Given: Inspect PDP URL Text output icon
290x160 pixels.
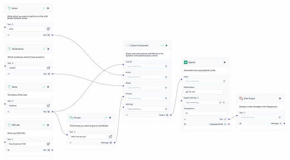Looking at the screenshot, I should point(48,150).
